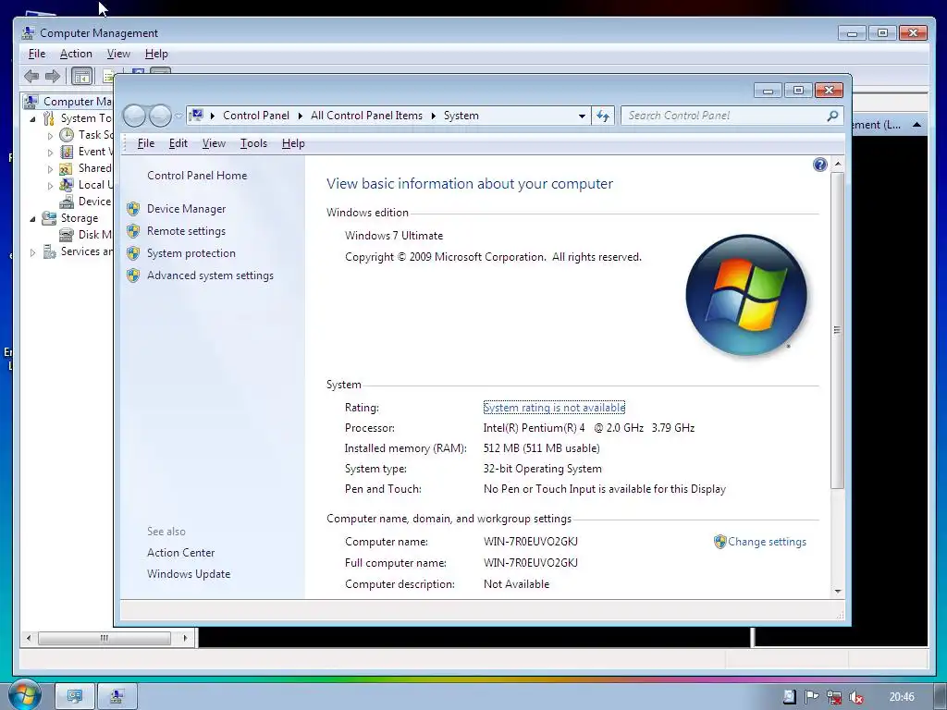Expand the Services and Applications node
Image resolution: width=947 pixels, height=710 pixels.
click(32, 252)
